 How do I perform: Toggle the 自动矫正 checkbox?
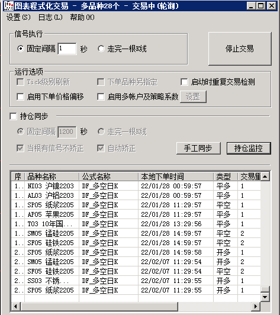pos(101,148)
